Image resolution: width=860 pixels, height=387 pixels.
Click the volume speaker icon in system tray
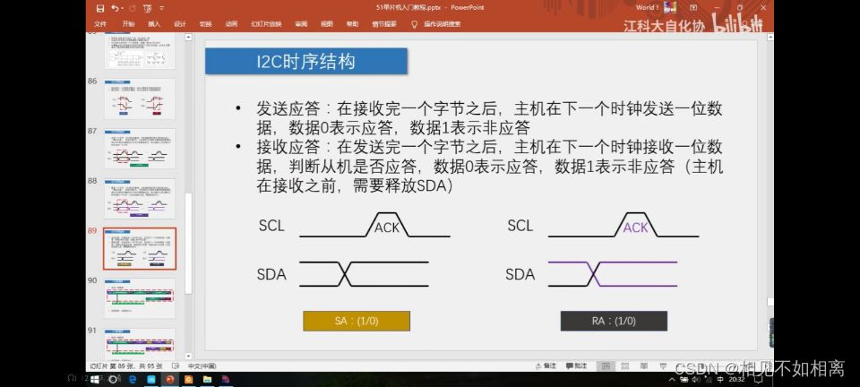(695, 379)
